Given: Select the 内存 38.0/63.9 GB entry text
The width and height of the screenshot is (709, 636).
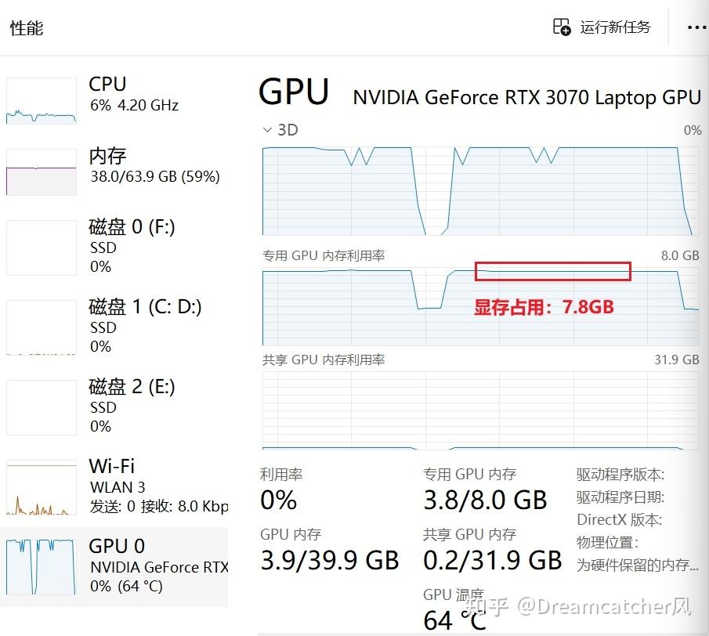Looking at the screenshot, I should [x=154, y=176].
